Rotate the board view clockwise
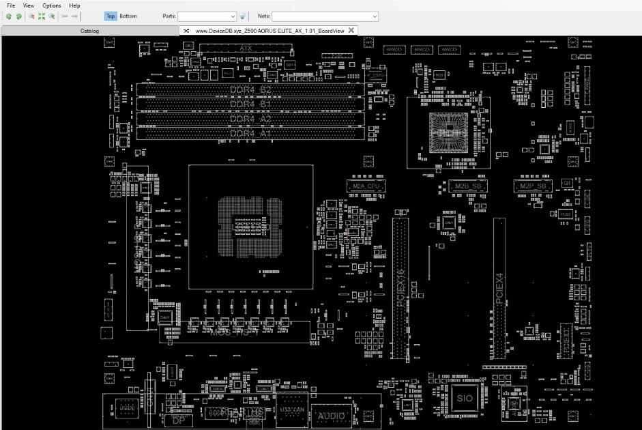642x430 pixels. (x=19, y=16)
